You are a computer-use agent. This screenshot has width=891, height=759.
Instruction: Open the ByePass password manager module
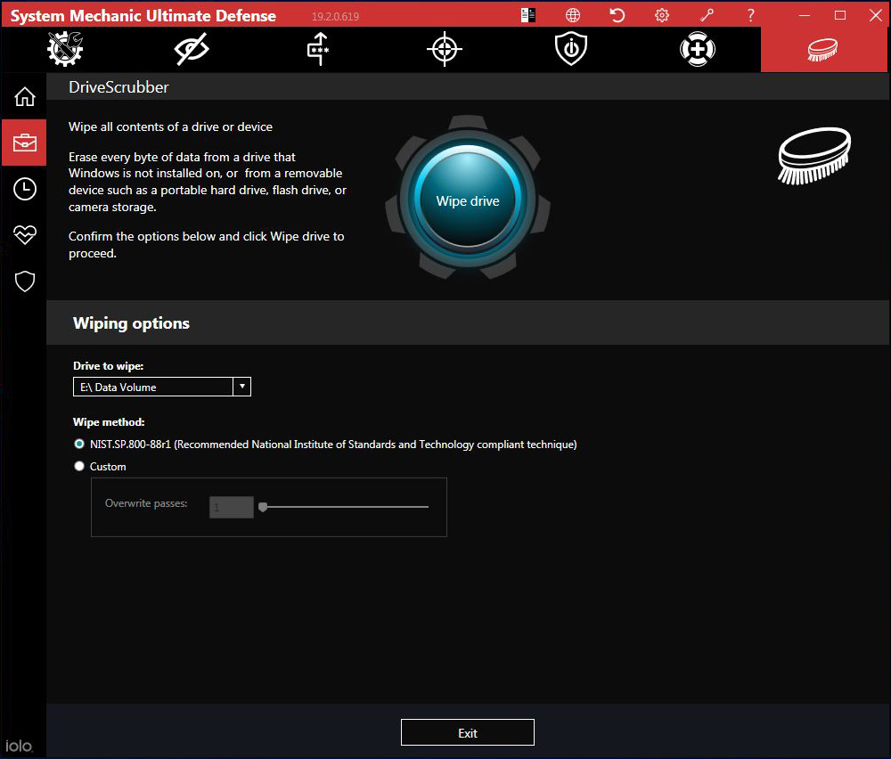pyautogui.click(x=318, y=49)
